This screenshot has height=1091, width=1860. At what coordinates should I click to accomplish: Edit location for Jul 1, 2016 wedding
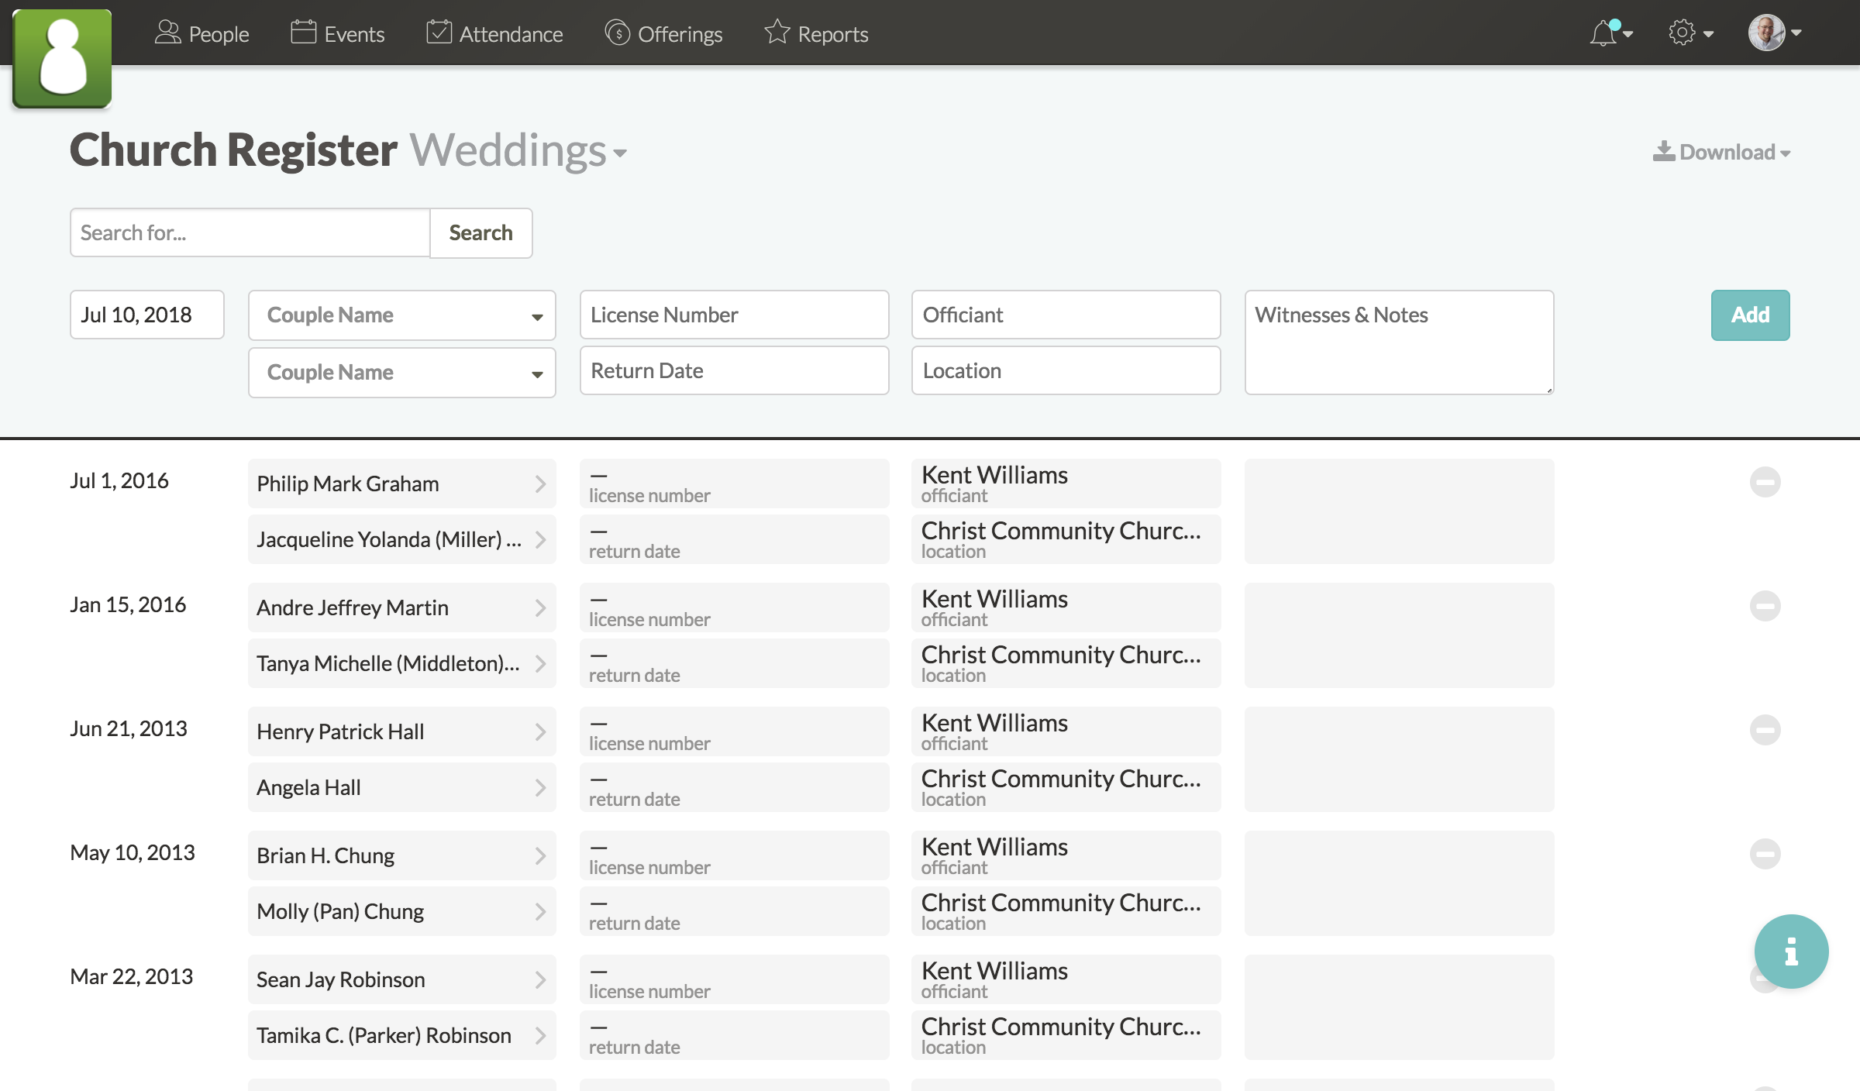pyautogui.click(x=1066, y=539)
